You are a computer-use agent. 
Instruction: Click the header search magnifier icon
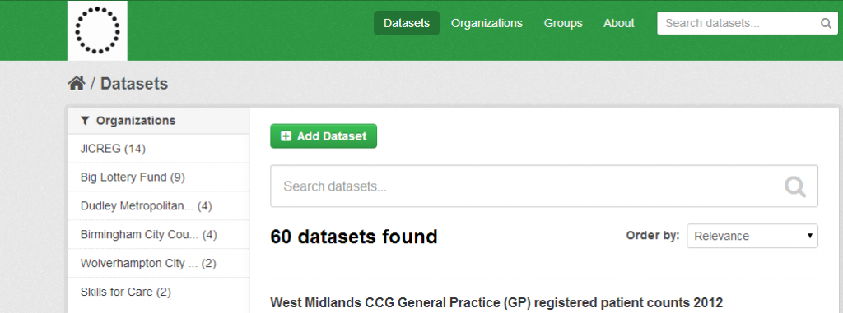point(826,24)
